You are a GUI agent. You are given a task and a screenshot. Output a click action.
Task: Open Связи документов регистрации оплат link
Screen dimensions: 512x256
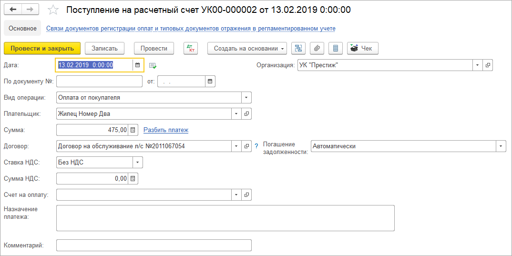(x=191, y=29)
